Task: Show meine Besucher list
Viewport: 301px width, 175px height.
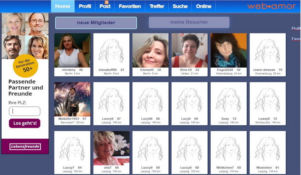Action: tap(189, 22)
